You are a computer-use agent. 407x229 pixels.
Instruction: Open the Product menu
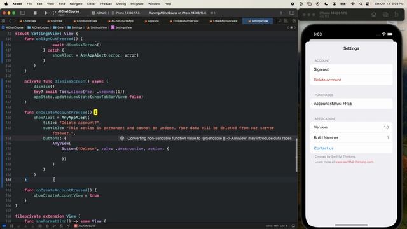pyautogui.click(x=106, y=4)
